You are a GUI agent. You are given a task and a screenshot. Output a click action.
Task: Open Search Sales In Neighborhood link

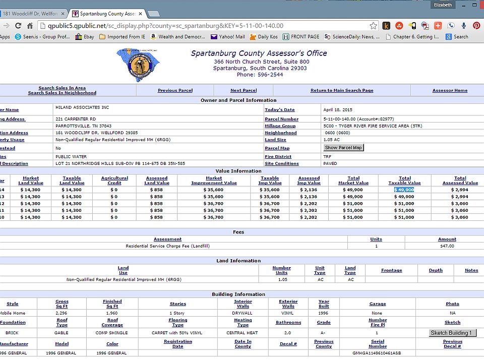[62, 93]
